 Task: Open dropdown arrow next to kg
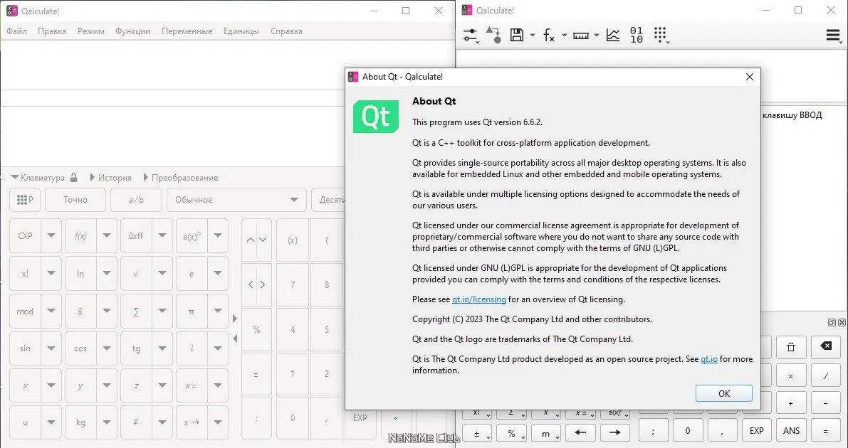pyautogui.click(x=107, y=422)
